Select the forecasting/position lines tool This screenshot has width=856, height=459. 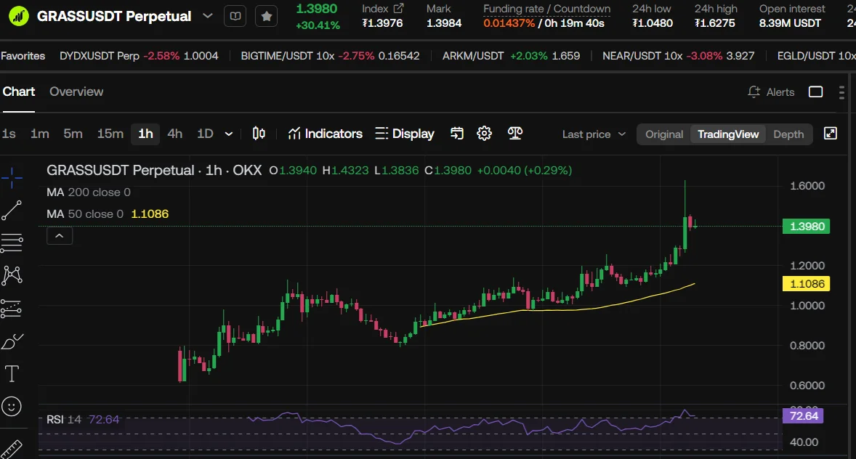[12, 309]
